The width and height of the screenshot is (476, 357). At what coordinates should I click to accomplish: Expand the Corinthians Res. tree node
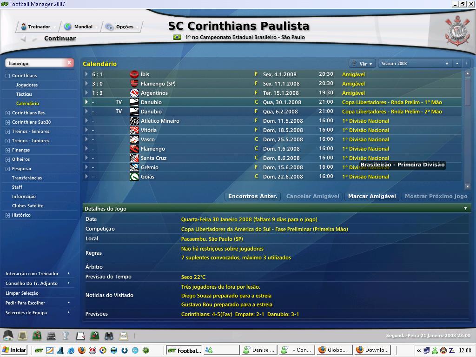7,113
